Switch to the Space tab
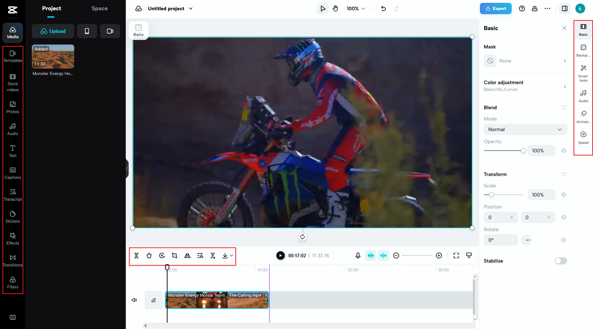This screenshot has width=593, height=329. pyautogui.click(x=100, y=8)
